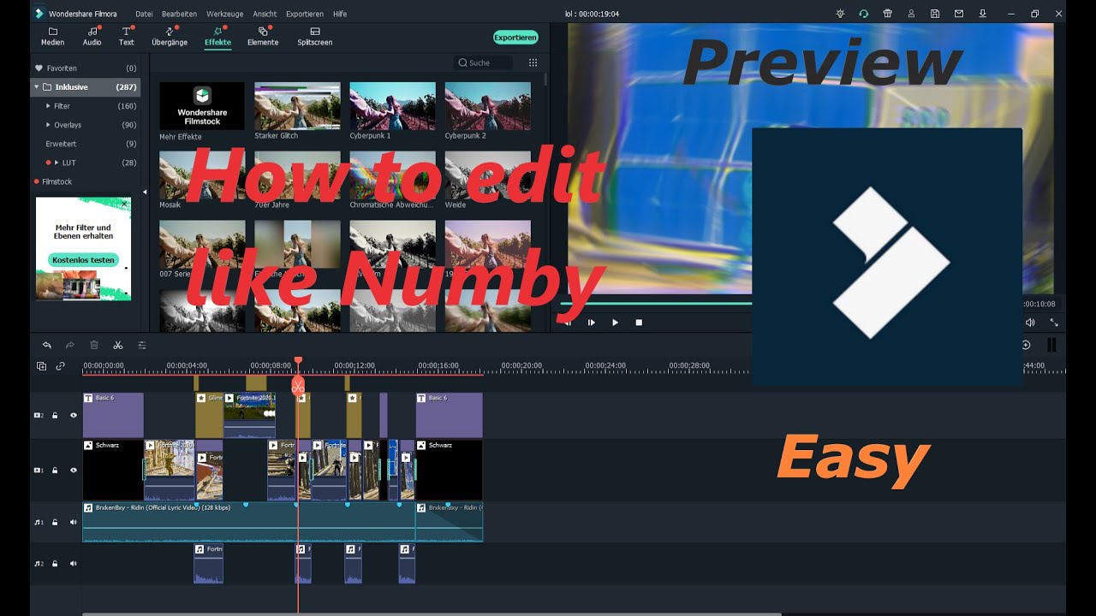The height and width of the screenshot is (616, 1096).
Task: Toggle the auto ripple link icon
Action: (61, 366)
